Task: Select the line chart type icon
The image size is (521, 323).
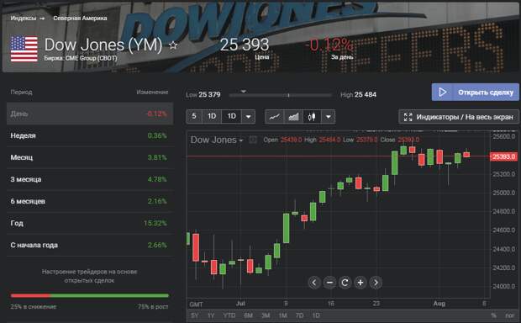Action: click(x=275, y=117)
